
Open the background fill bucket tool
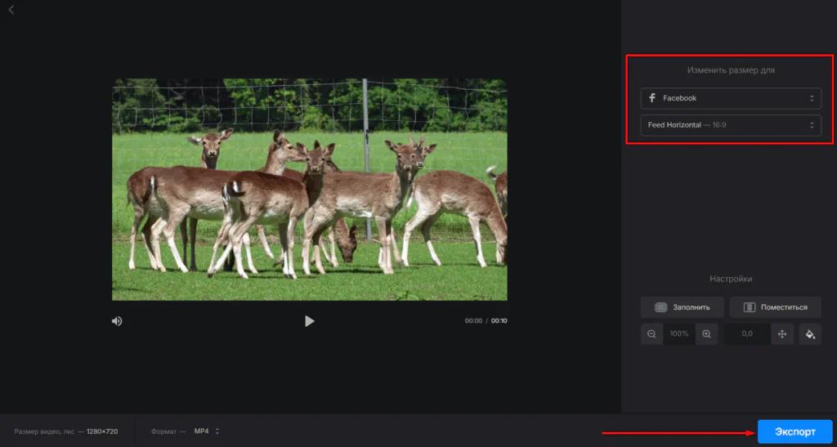coord(810,334)
